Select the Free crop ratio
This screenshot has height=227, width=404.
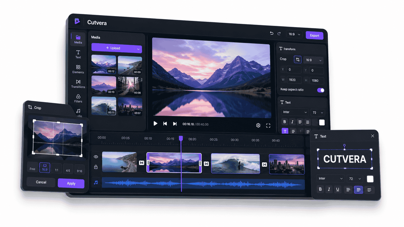tap(33, 167)
